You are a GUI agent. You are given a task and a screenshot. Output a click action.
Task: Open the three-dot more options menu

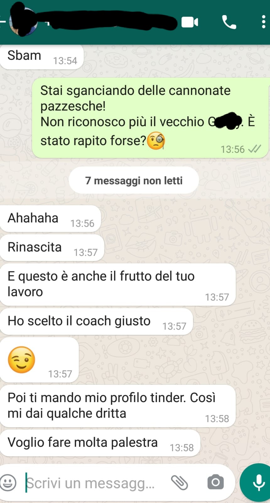pyautogui.click(x=263, y=22)
